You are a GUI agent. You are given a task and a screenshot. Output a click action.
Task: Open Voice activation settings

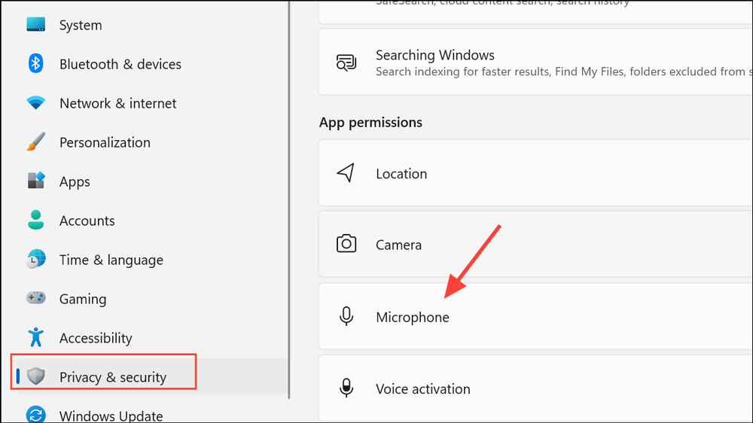point(535,388)
